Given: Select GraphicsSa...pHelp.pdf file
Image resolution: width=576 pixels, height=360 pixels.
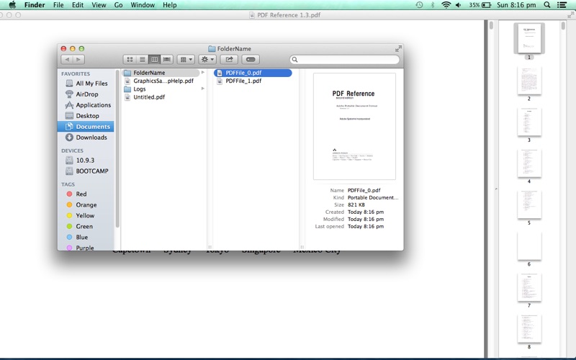Looking at the screenshot, I should point(163,81).
